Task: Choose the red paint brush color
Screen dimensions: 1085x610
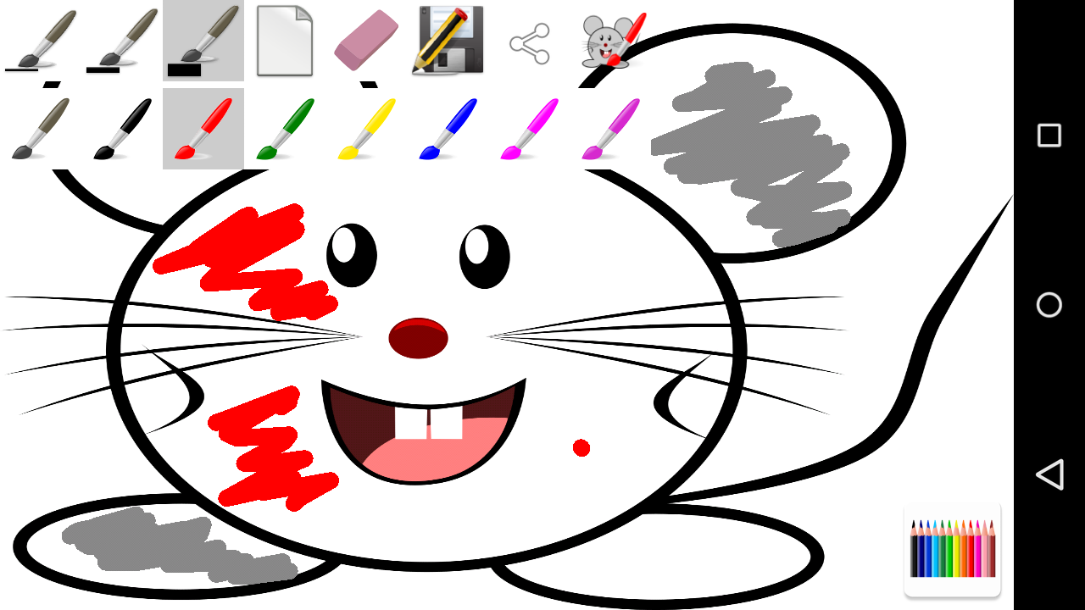Action: pos(203,129)
